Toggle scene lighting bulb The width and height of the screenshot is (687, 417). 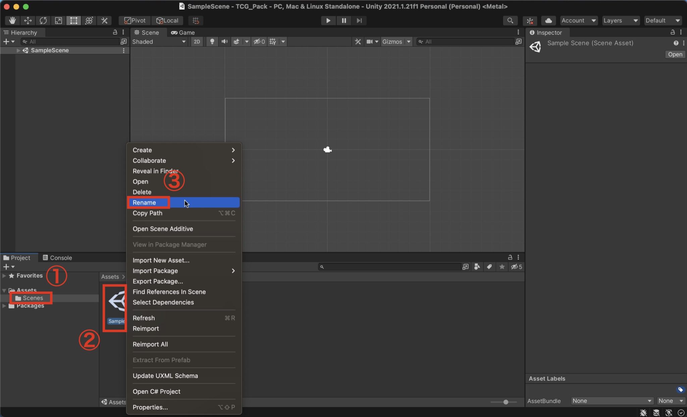pos(212,42)
